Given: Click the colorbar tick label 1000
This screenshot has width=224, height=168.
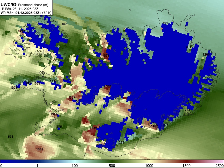Looking at the screenshot, I should coord(149,166).
